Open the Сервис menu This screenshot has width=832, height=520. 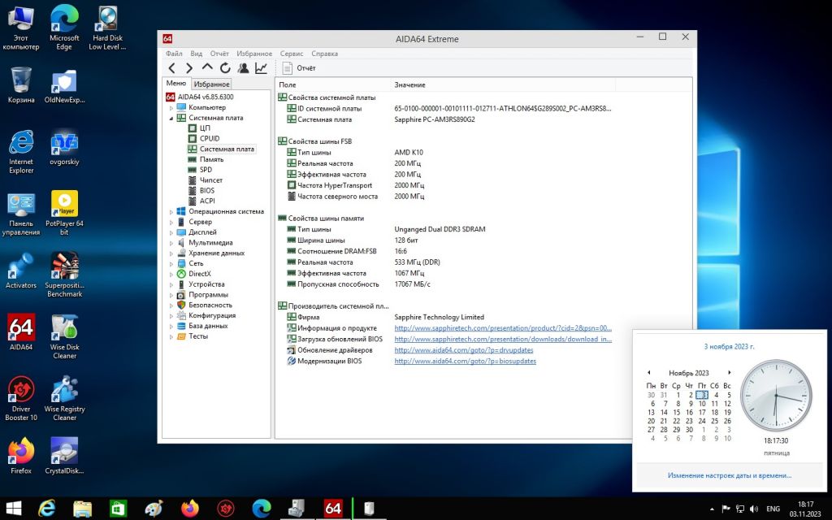[292, 54]
